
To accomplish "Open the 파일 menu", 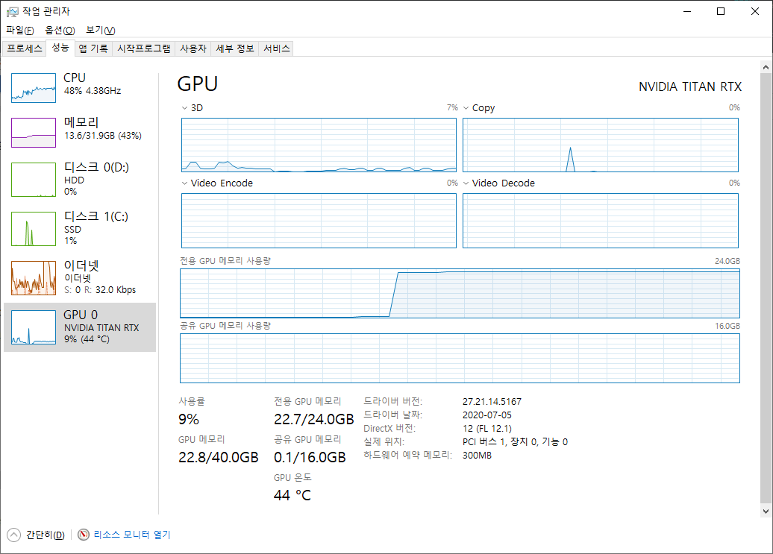I will 19,30.
